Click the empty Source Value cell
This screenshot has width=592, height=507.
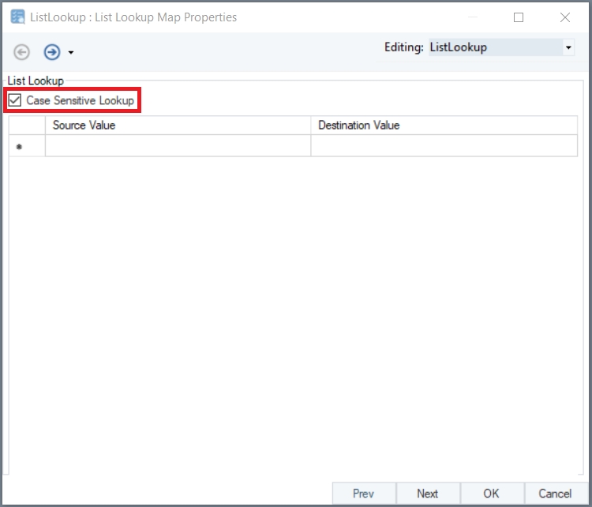click(x=178, y=145)
